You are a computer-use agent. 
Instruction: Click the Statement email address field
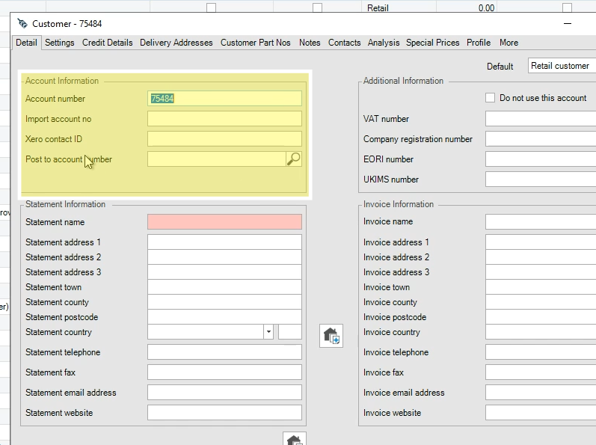(x=224, y=392)
